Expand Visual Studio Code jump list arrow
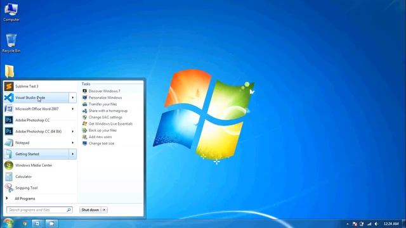This screenshot has width=406, height=228. [x=73, y=98]
